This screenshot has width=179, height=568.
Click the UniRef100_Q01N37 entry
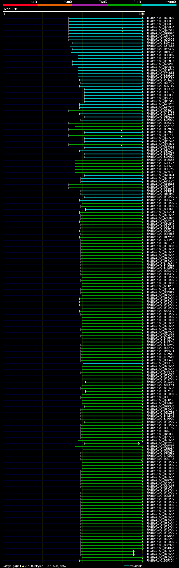[x=161, y=61]
